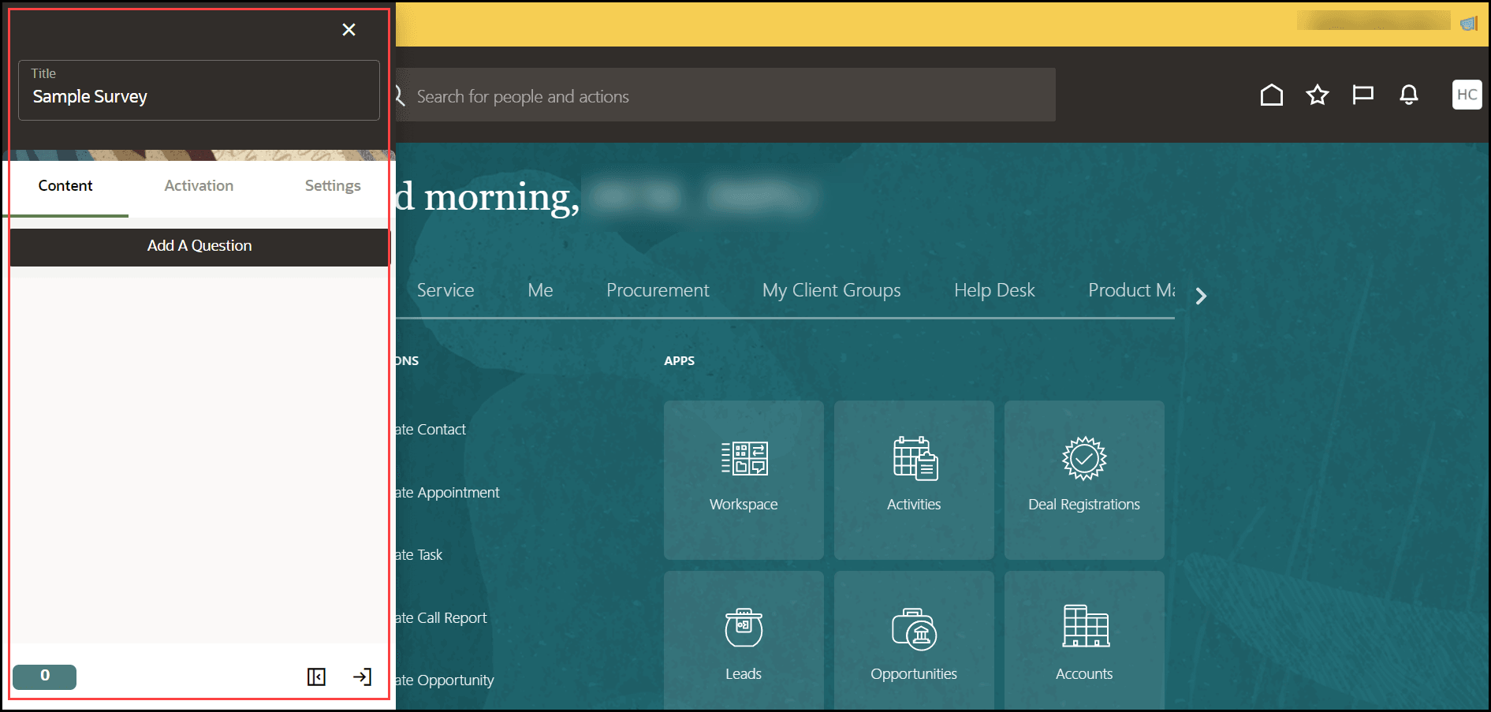
Task: Open the My Client Groups tab
Action: pos(831,290)
